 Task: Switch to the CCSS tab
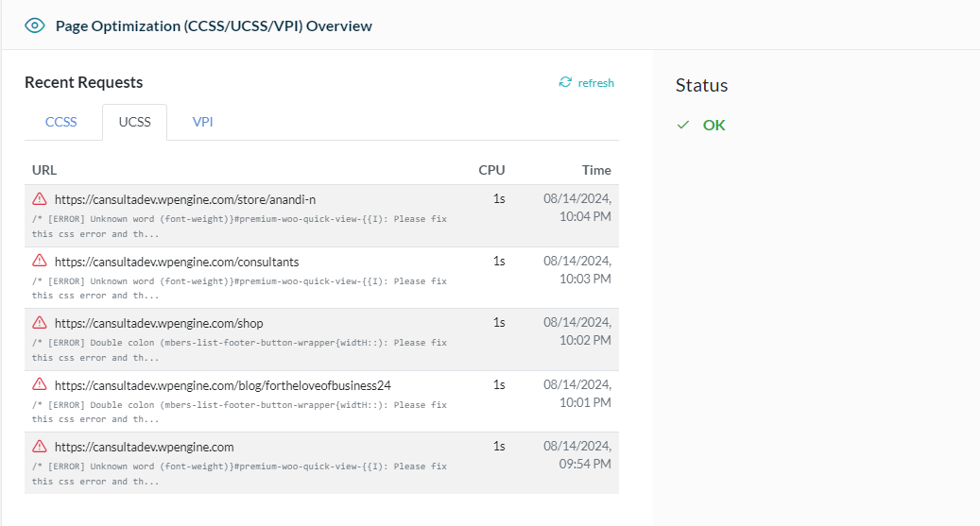60,122
